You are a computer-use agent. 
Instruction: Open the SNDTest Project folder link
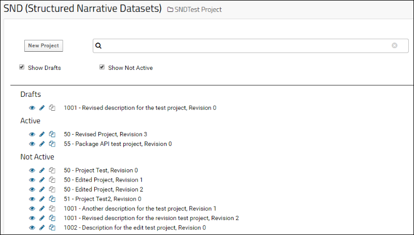tap(195, 9)
